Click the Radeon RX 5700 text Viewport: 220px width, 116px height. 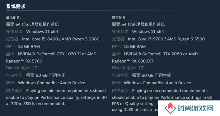[x=24, y=61]
